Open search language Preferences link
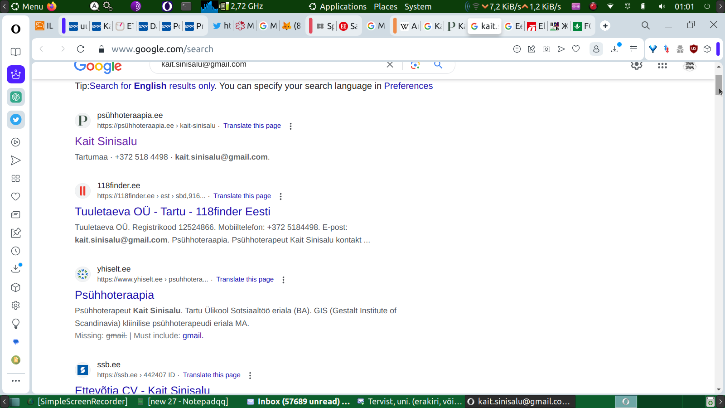Viewport: 725px width, 408px height. (408, 86)
